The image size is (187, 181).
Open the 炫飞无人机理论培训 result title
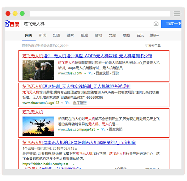point(76,86)
